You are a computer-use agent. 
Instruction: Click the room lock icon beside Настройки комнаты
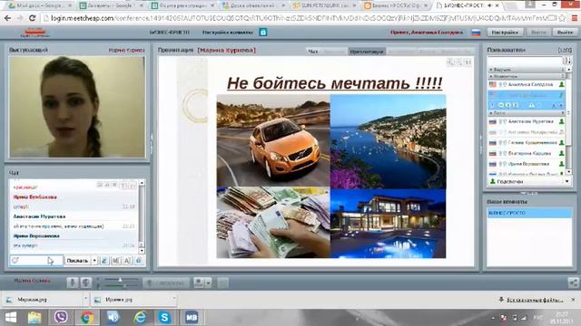click(x=263, y=33)
